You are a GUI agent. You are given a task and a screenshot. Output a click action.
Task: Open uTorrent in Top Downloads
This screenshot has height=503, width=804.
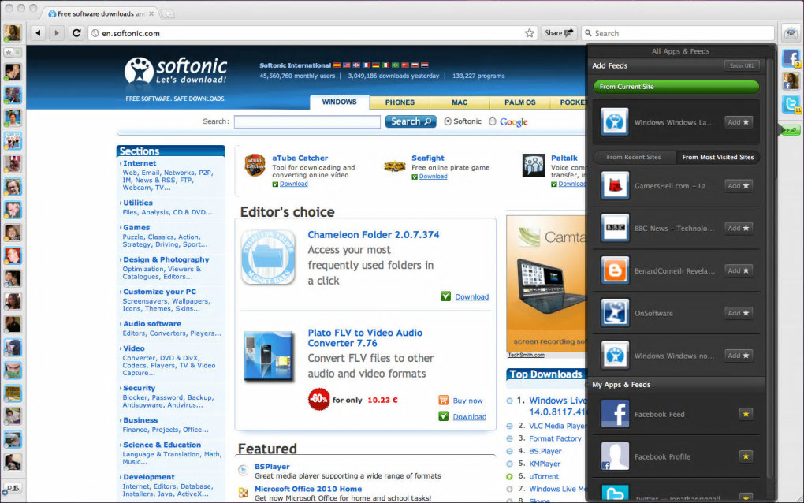point(544,476)
